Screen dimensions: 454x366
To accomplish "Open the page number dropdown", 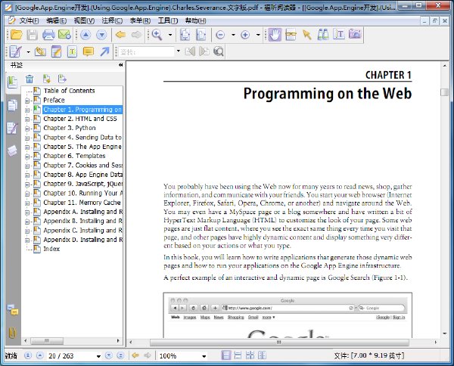I will coord(98,356).
